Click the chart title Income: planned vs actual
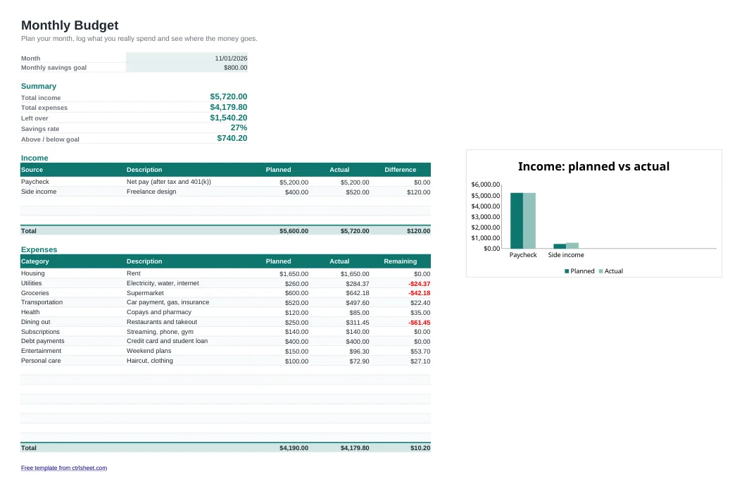Viewport: 742px width, 491px height. coord(593,167)
